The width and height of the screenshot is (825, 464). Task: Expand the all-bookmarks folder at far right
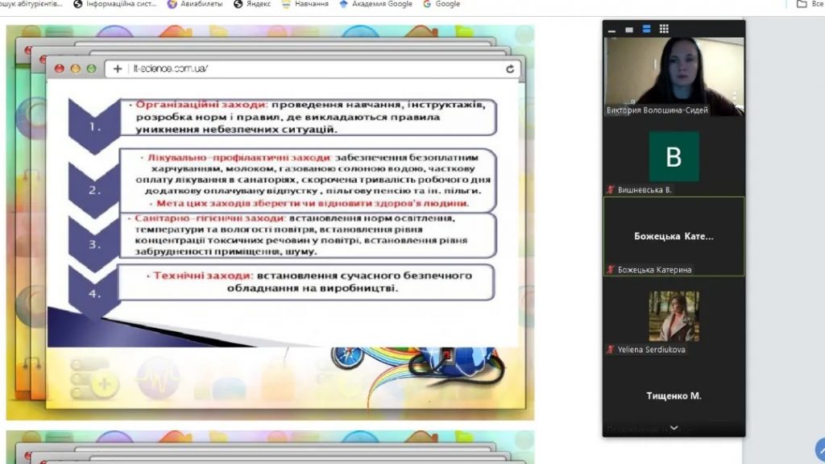click(808, 4)
